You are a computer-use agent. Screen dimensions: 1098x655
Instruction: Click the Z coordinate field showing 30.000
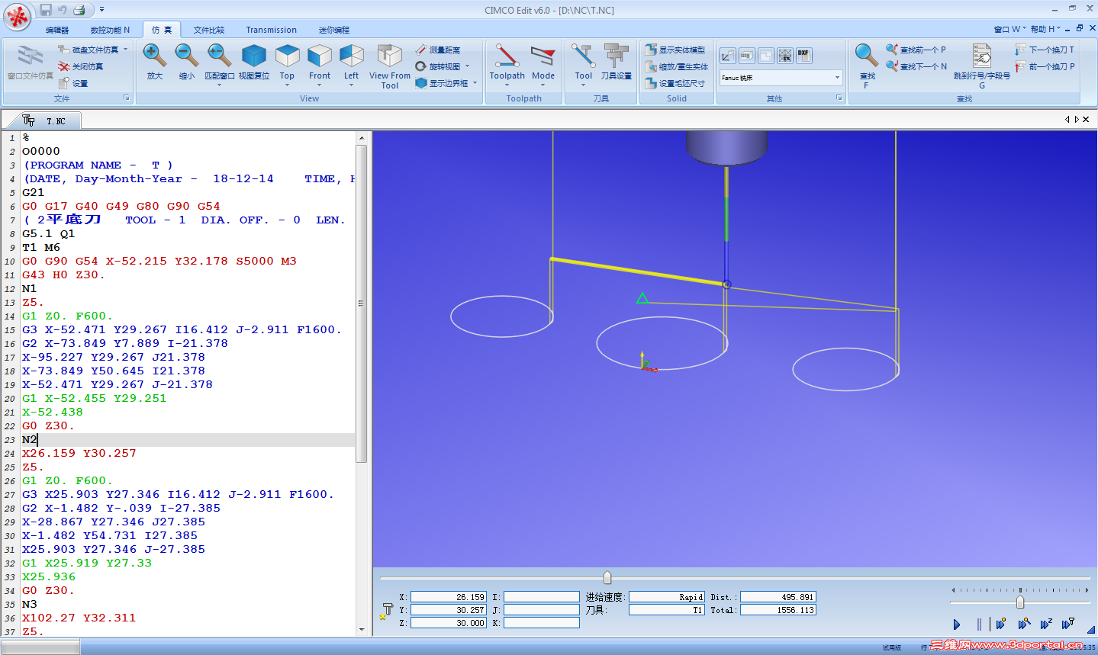[x=449, y=623]
